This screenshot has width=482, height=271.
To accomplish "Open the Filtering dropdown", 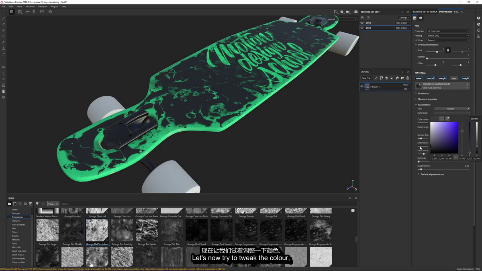I will pyautogui.click(x=448, y=35).
